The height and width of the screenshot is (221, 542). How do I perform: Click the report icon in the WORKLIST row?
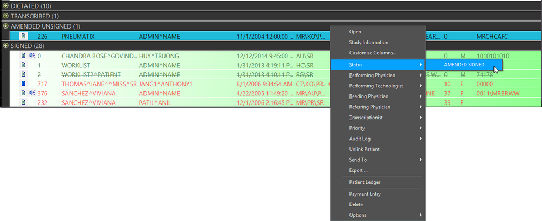(x=23, y=65)
